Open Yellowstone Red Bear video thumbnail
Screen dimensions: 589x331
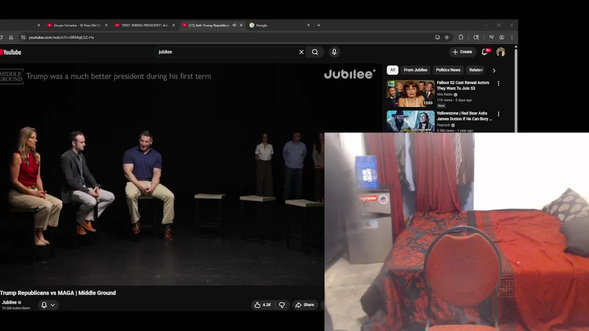click(x=410, y=121)
